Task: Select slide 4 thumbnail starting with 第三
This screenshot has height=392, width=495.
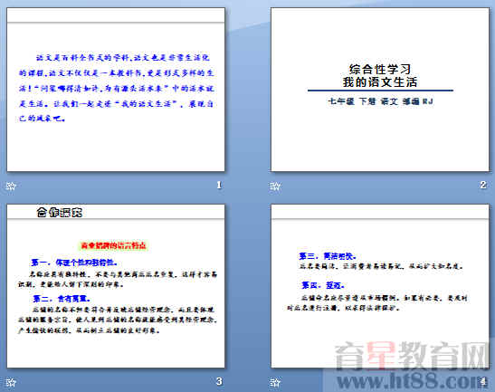Action: [x=380, y=286]
